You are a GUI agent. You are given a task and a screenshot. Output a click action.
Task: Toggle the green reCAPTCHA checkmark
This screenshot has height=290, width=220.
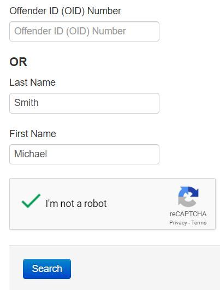coord(31,201)
